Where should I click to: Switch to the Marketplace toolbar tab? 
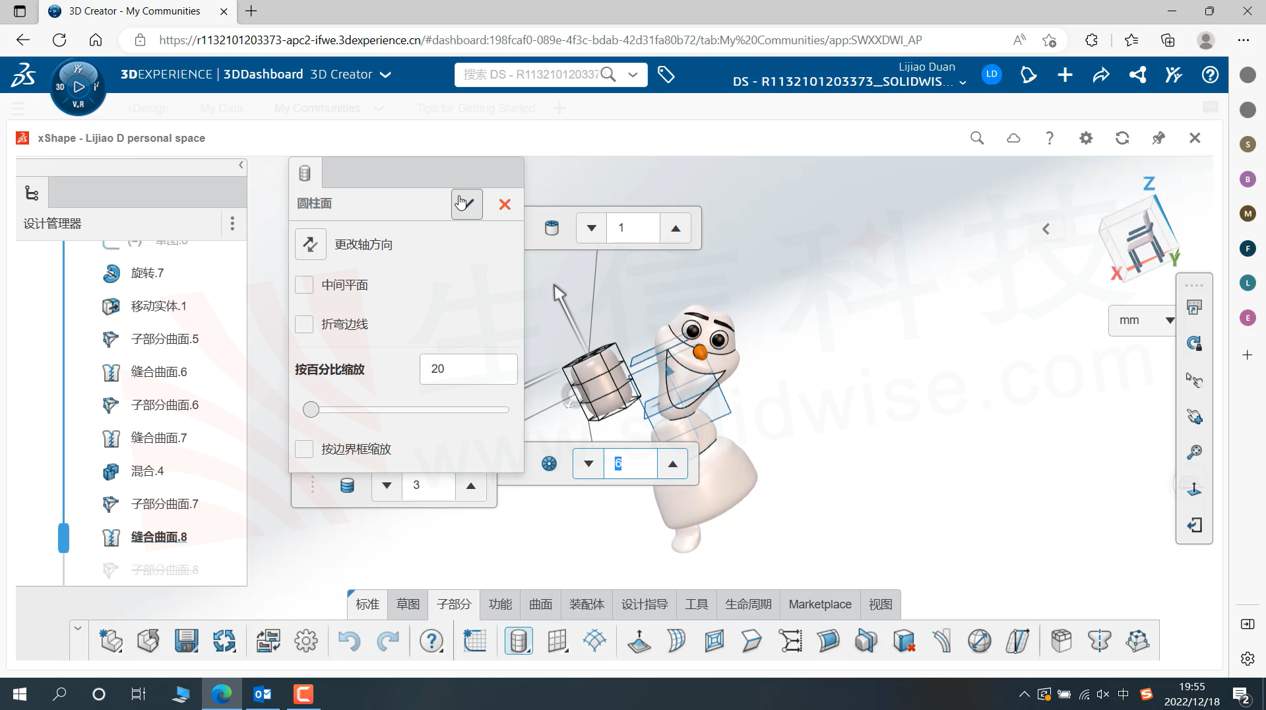(820, 604)
